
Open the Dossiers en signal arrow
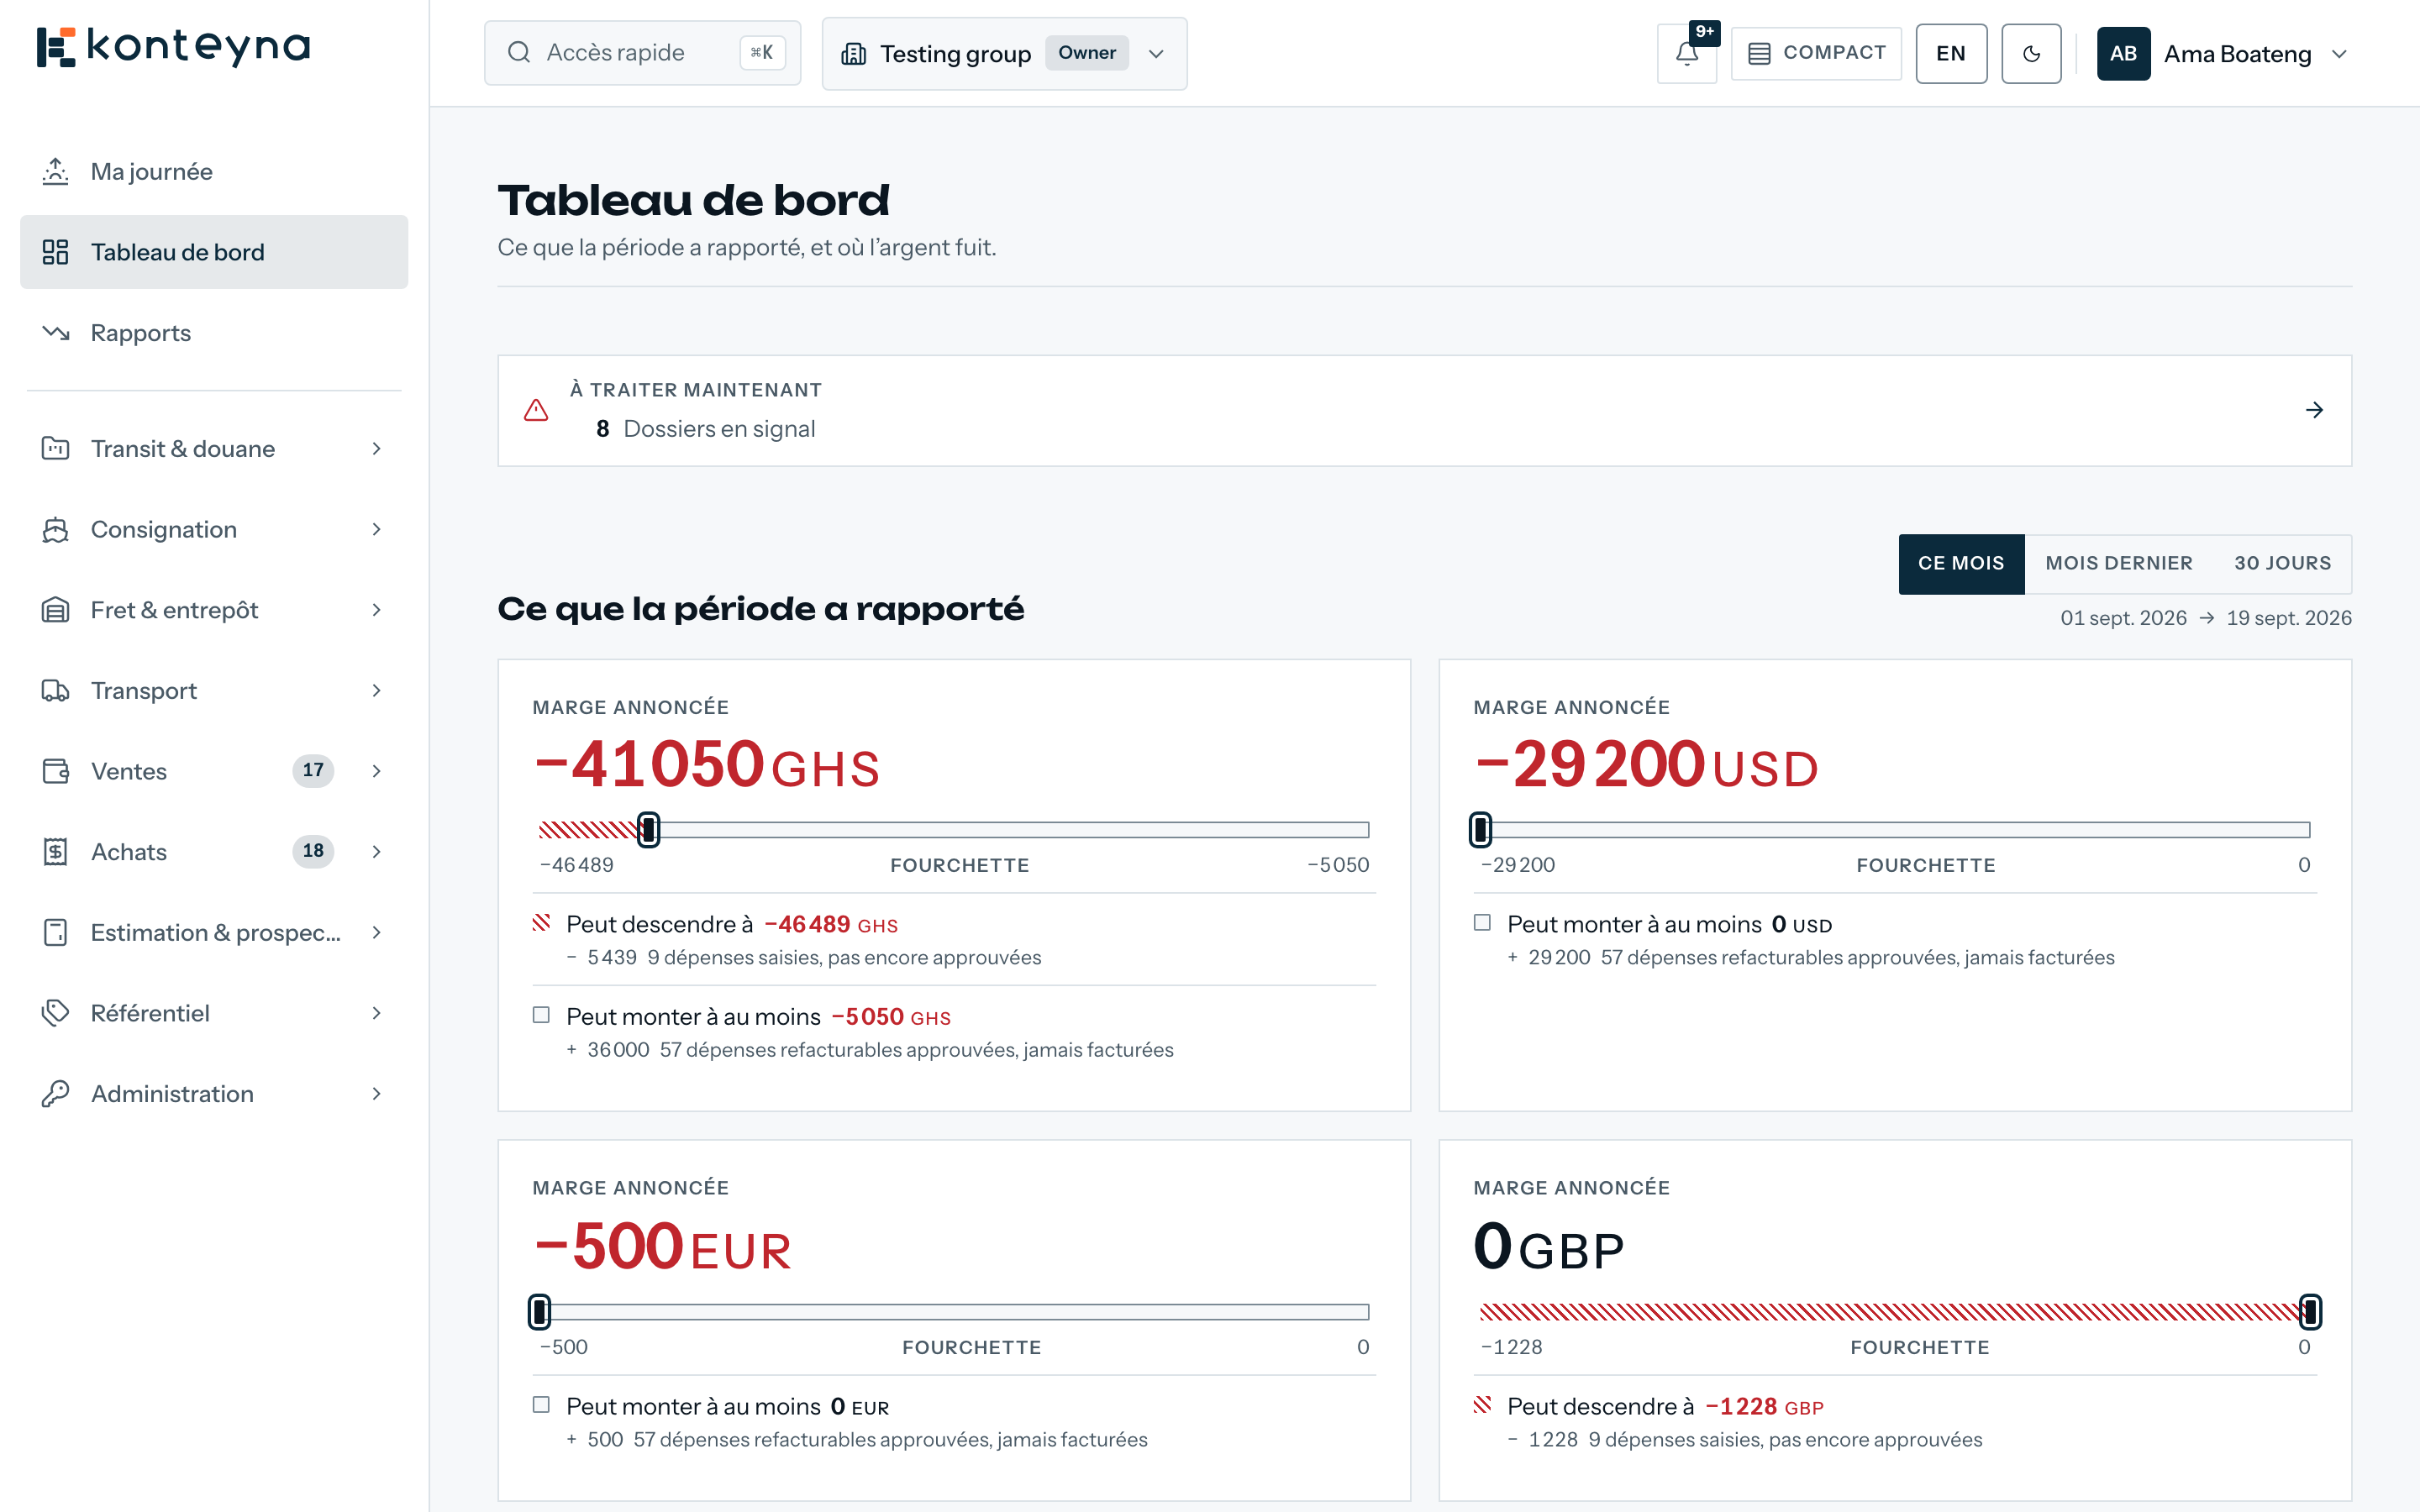coord(2314,410)
